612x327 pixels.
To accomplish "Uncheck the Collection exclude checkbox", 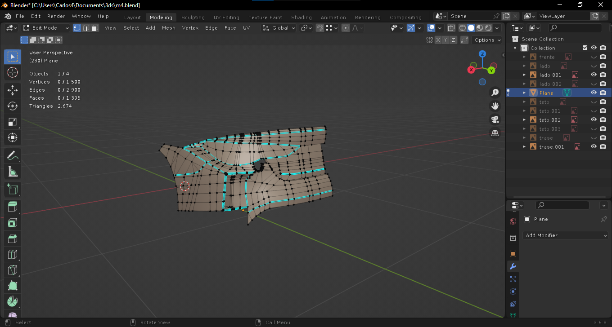I will [x=585, y=48].
